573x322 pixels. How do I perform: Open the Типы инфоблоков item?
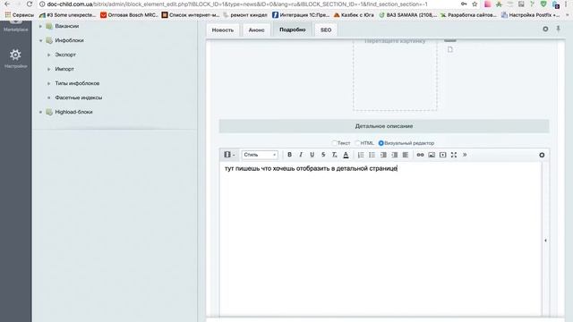77,83
